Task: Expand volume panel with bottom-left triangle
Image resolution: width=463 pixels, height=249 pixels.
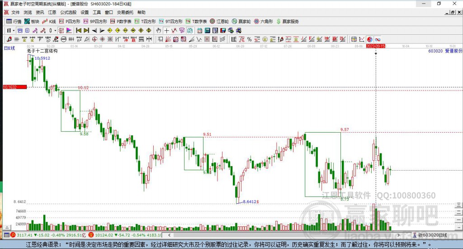Action: (7, 228)
